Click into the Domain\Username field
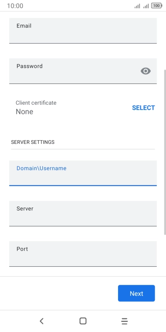The height and width of the screenshot is (332, 166). 83,173
